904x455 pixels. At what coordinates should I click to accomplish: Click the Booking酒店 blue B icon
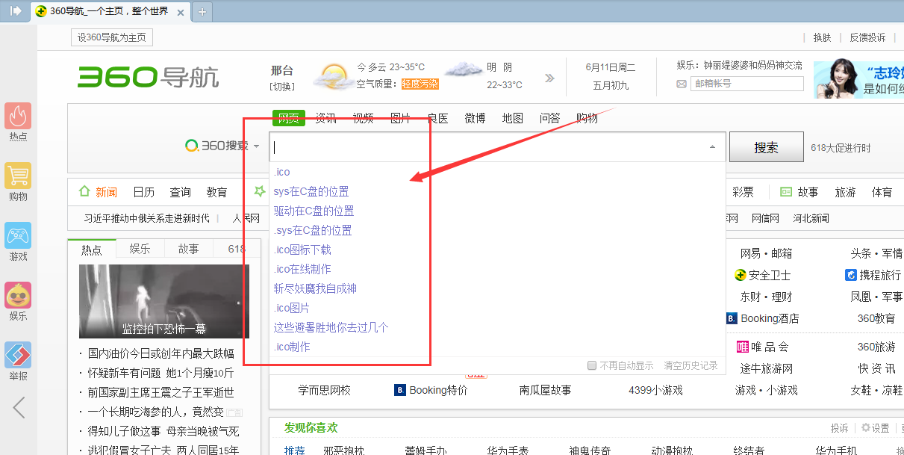[732, 318]
